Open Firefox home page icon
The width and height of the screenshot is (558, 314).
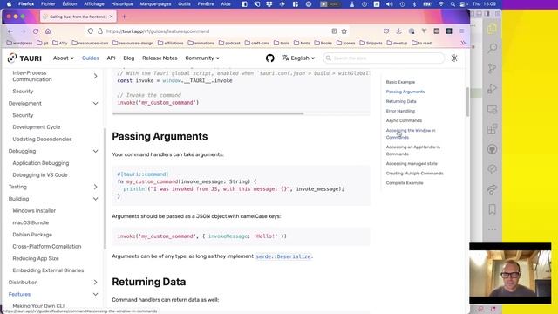click(48, 31)
